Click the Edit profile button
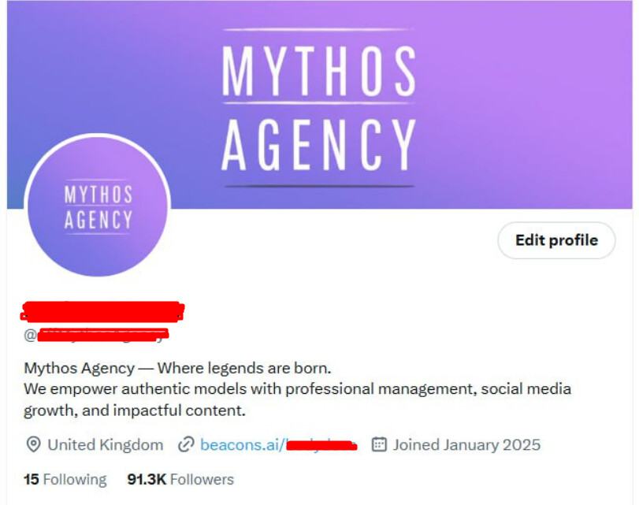 pyautogui.click(x=556, y=240)
